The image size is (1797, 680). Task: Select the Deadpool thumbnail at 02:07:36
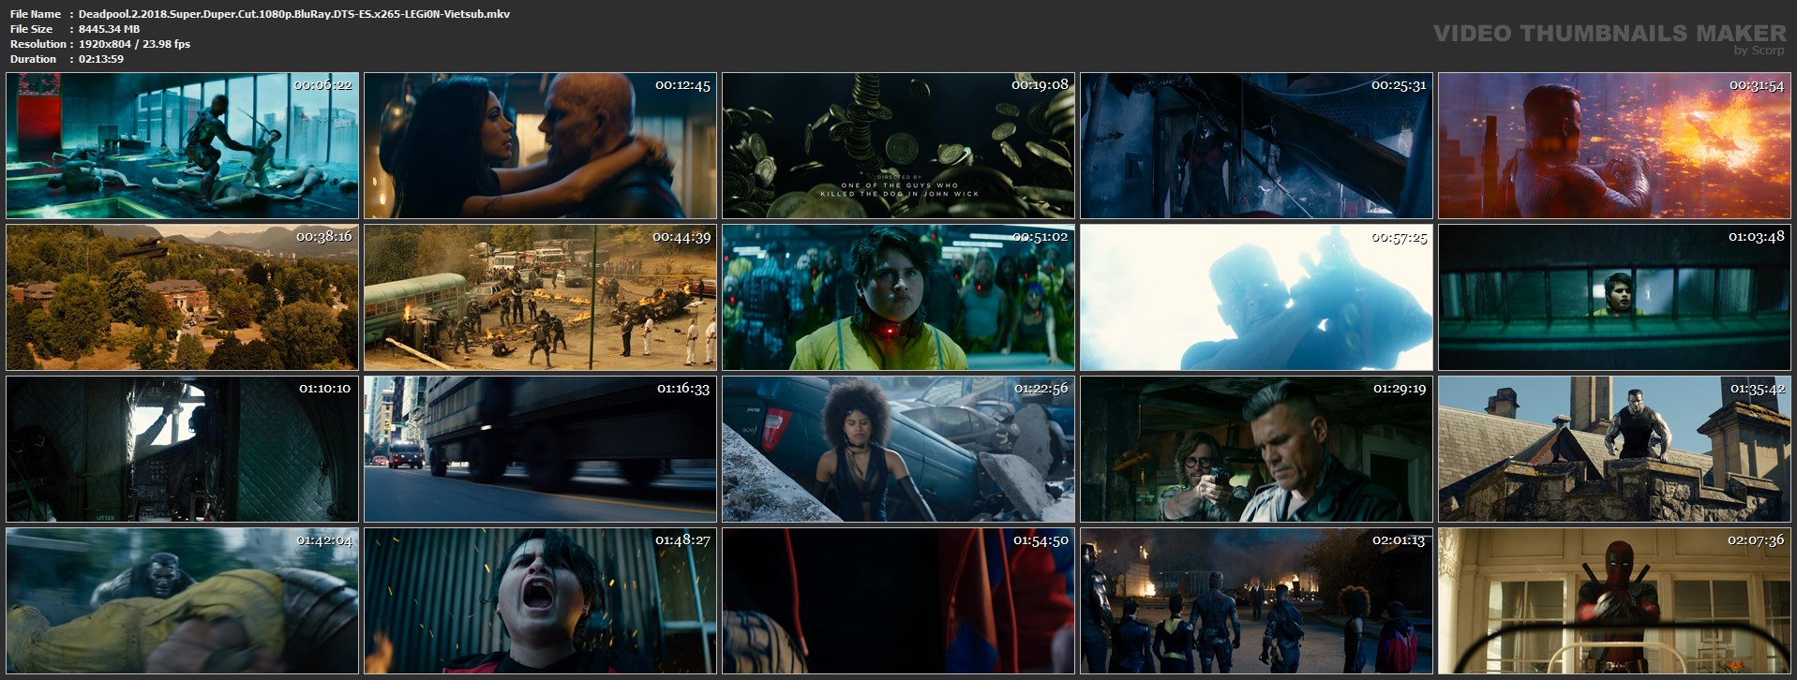(x=1614, y=600)
